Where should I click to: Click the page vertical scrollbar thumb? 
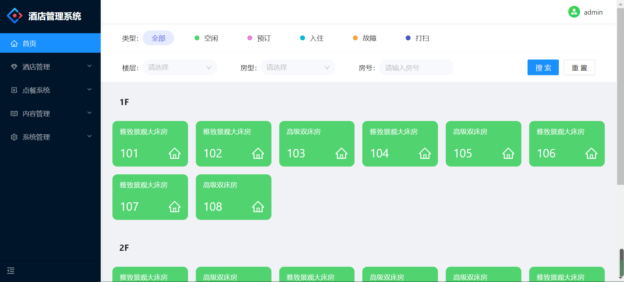click(620, 97)
